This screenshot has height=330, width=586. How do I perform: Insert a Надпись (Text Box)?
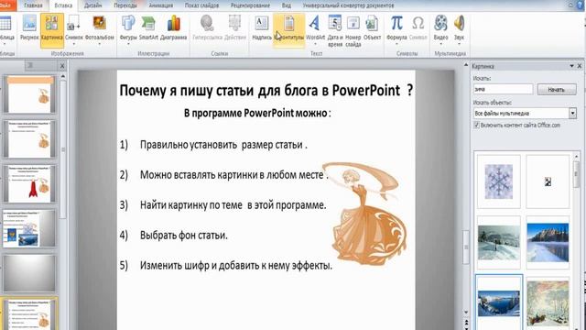click(x=262, y=28)
